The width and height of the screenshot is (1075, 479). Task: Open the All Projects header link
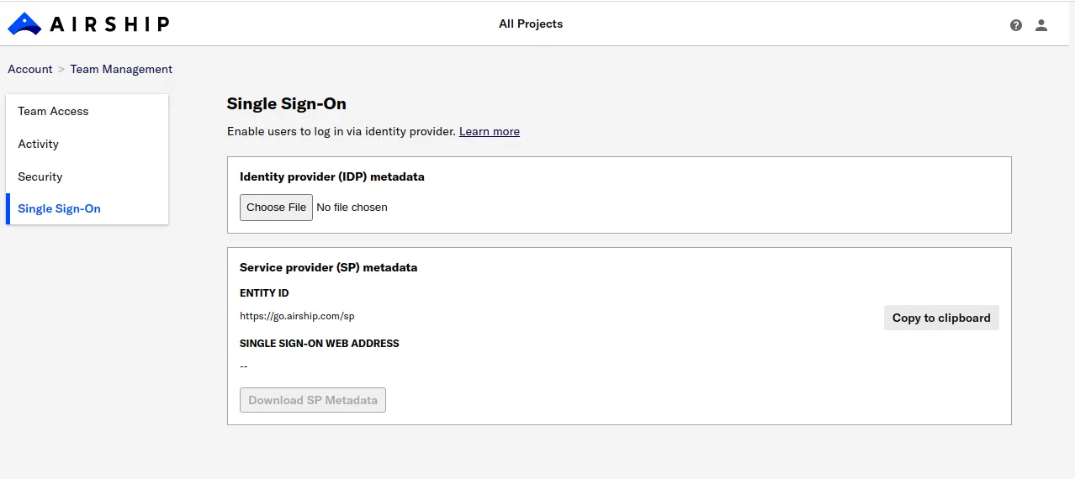pos(531,24)
